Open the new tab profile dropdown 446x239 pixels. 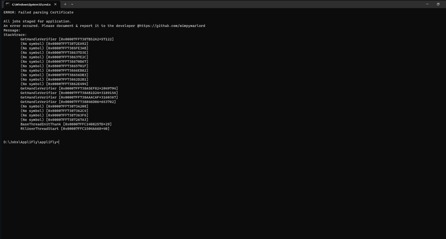[72, 4]
